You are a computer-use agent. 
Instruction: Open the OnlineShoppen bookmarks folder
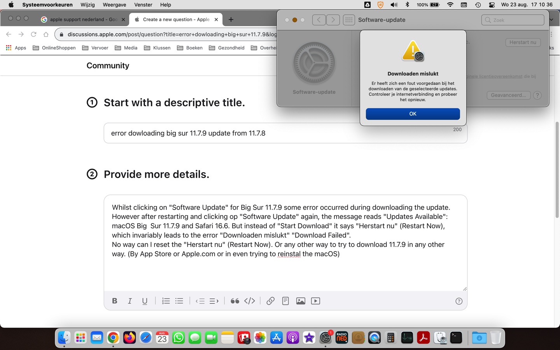(x=54, y=48)
